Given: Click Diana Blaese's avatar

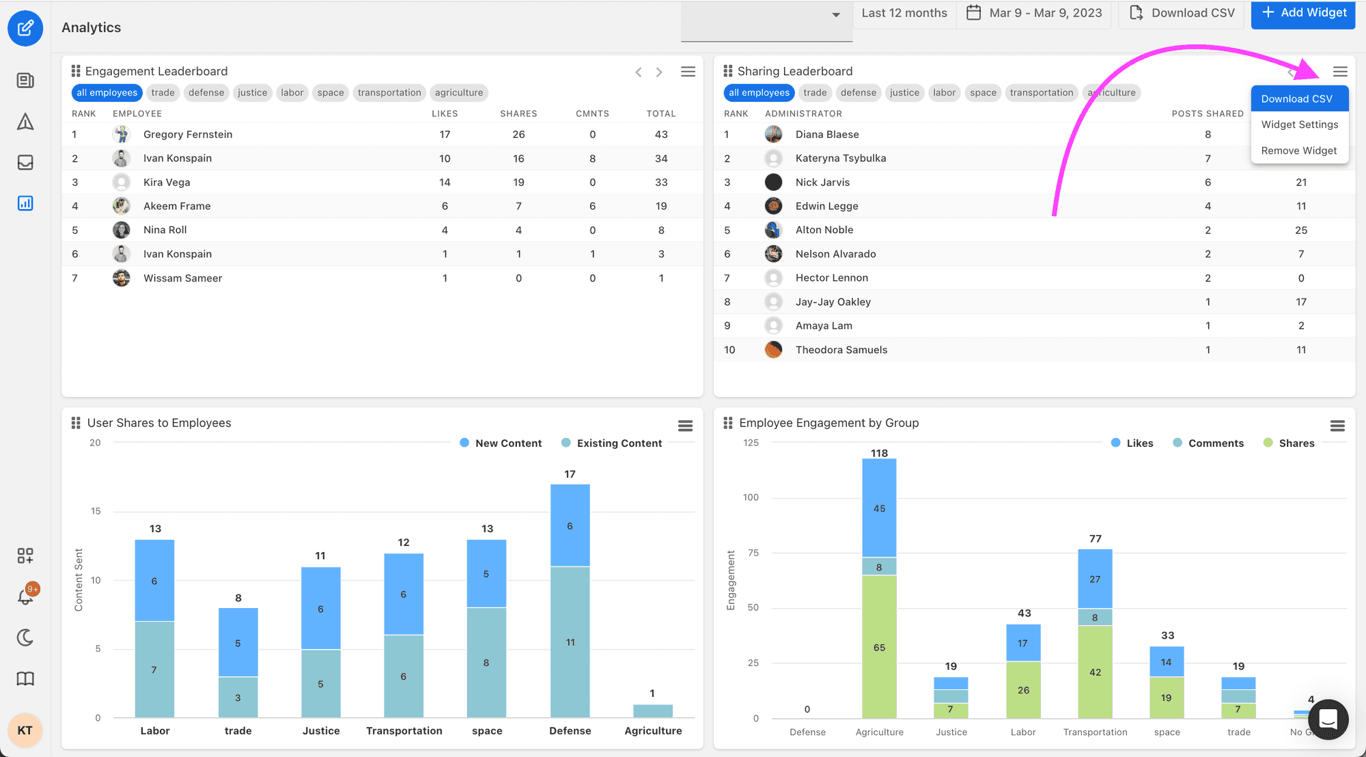Looking at the screenshot, I should 773,134.
